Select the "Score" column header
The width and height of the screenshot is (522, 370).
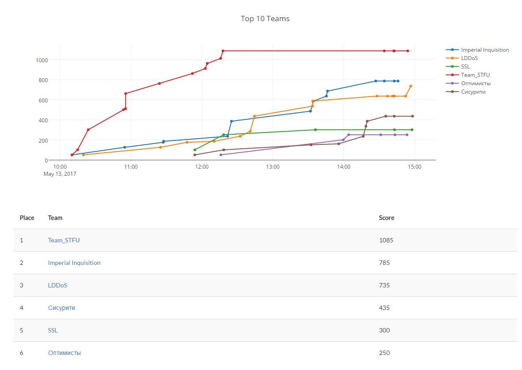click(x=386, y=218)
